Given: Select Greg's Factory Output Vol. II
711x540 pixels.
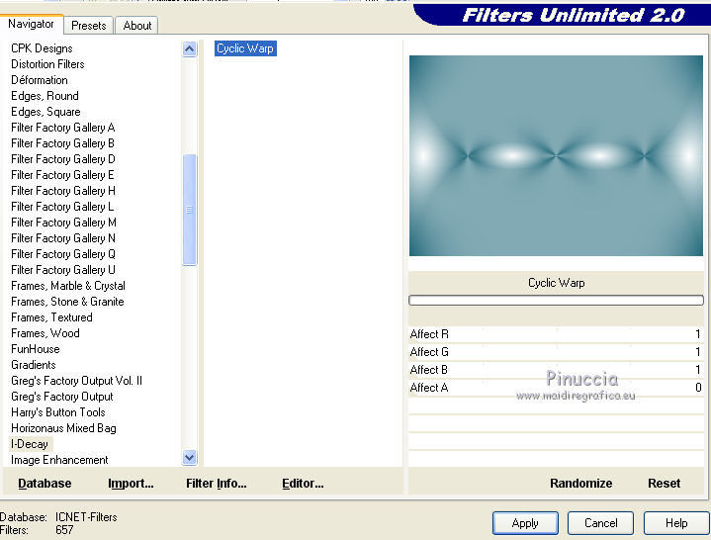Looking at the screenshot, I should coord(76,381).
